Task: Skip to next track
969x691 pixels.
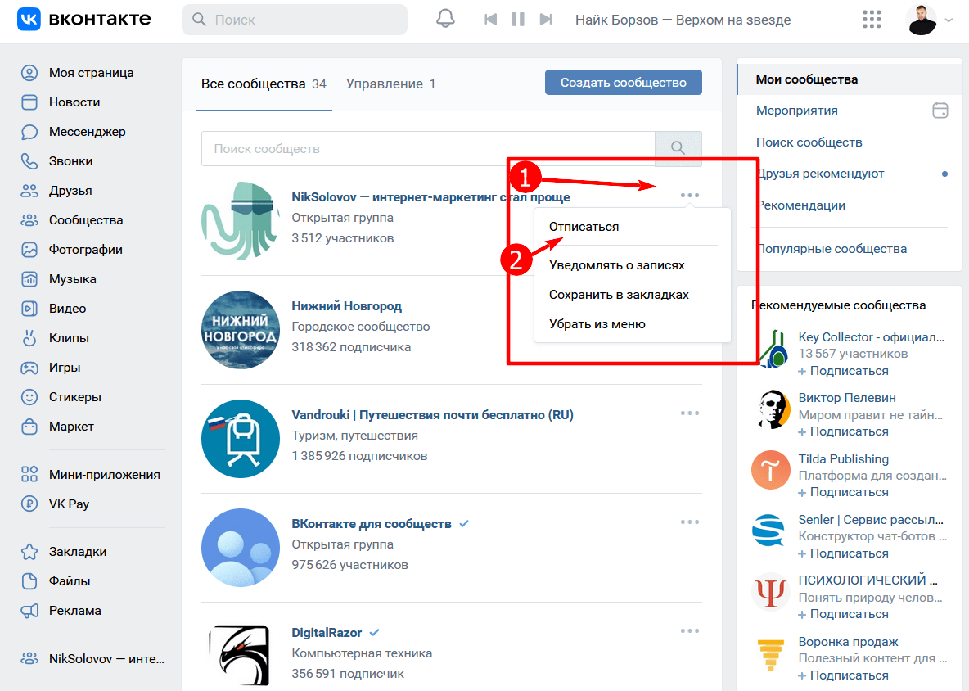Action: 546,19
